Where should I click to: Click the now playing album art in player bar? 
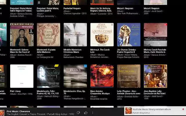(2, 113)
